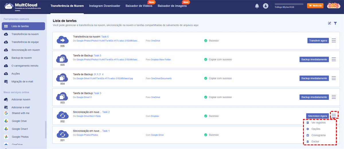Choose Opções in the context menu
Screen dimensions: 344x149
coord(316,129)
